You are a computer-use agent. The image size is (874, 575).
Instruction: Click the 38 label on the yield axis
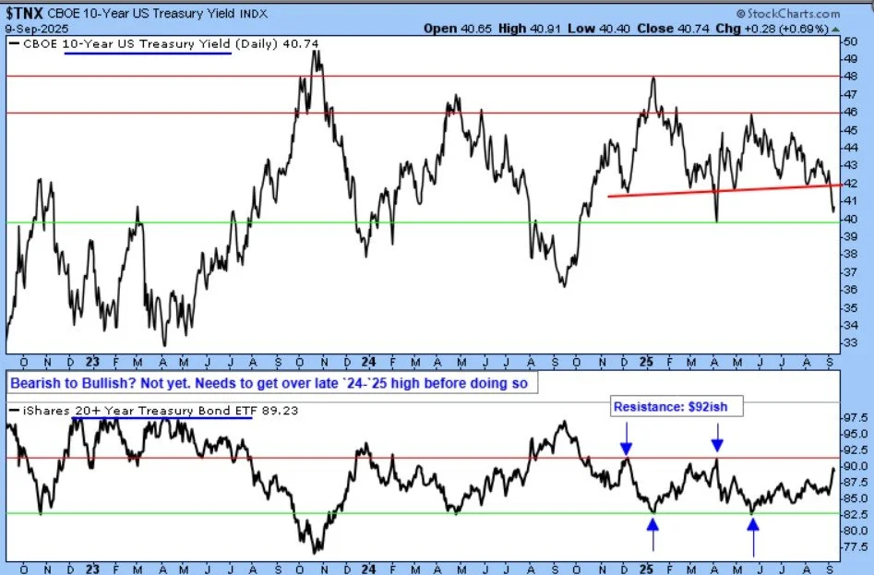[x=850, y=254]
